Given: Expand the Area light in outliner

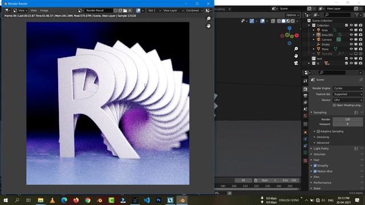Looking at the screenshot, I should pos(314,30).
